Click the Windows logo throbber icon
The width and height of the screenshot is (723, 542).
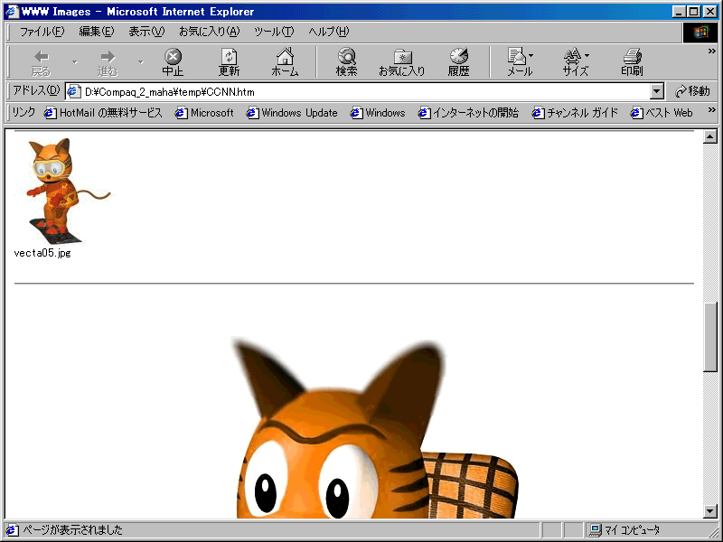[x=700, y=32]
